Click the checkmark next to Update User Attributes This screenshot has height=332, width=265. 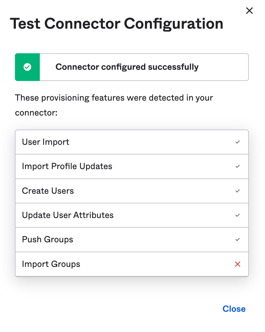point(238,215)
